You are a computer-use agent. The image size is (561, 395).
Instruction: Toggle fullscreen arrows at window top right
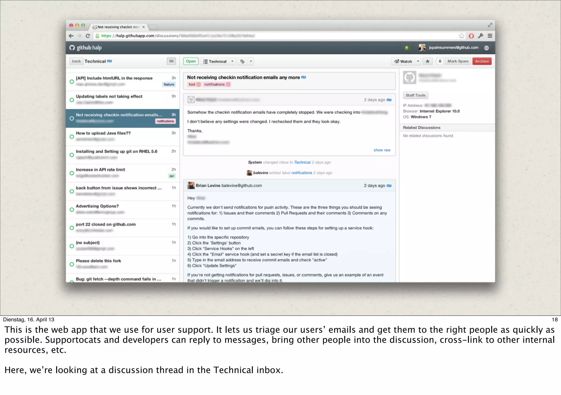click(490, 25)
